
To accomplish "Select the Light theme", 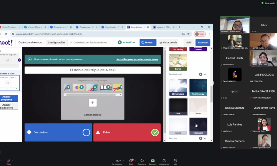I will point(178,126).
